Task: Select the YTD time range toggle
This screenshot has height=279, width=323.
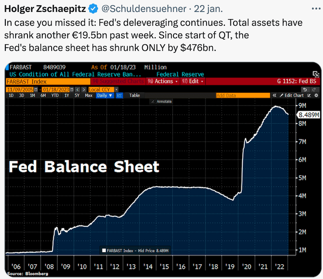Action: (x=55, y=96)
